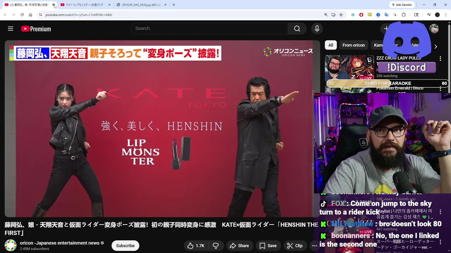The image size is (451, 253).
Task: Select the From oricon filter chip
Action: (353, 45)
